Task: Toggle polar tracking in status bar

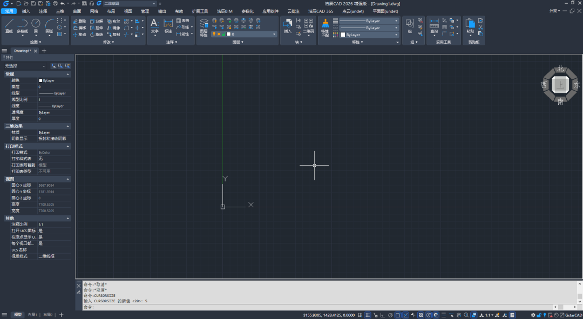Action: (390, 315)
